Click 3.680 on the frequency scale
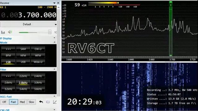This screenshot has height=111, width=198. pyautogui.click(x=152, y=60)
